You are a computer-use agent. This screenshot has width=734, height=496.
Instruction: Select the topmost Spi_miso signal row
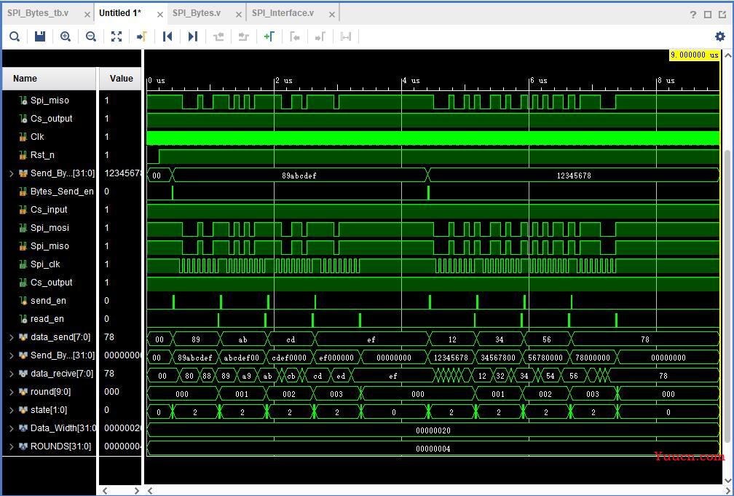[x=49, y=101]
